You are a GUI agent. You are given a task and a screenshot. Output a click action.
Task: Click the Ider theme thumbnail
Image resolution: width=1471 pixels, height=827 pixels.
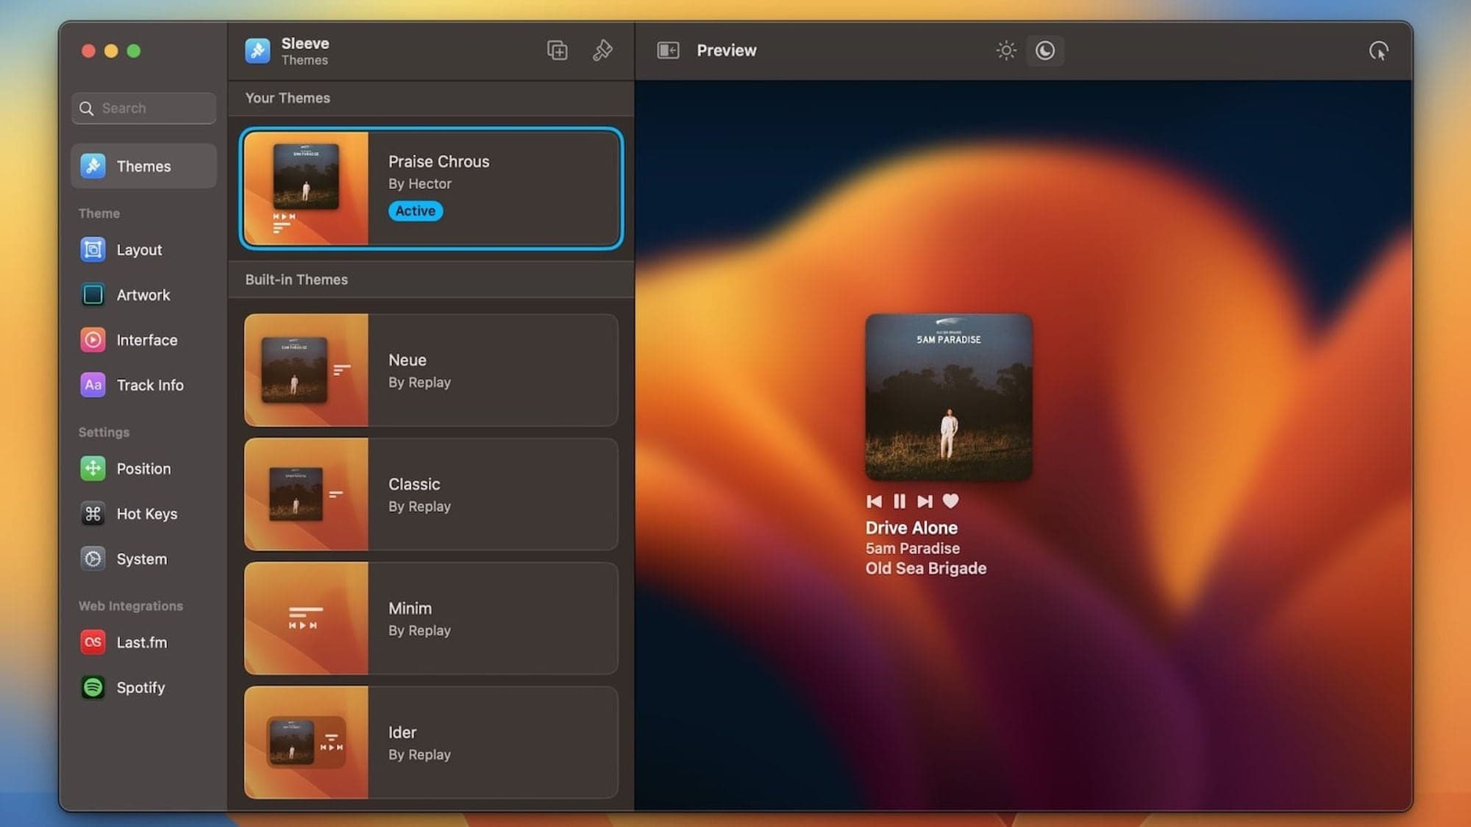coord(306,742)
